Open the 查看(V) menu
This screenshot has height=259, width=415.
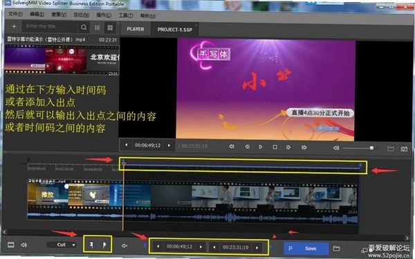pos(59,15)
